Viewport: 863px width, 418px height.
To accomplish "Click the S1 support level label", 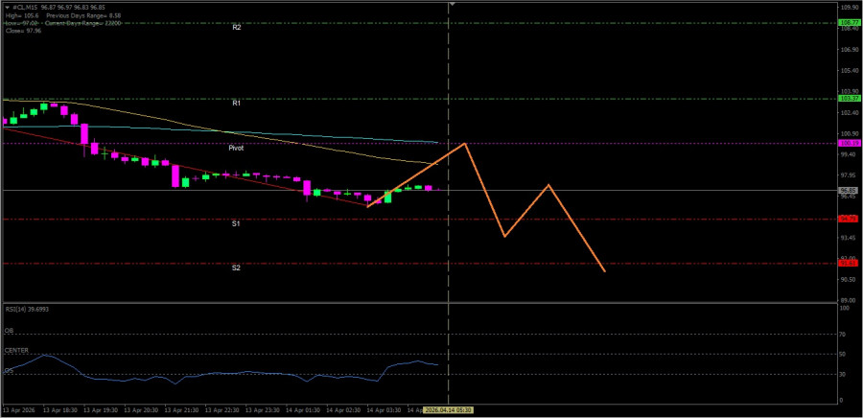I will point(236,223).
